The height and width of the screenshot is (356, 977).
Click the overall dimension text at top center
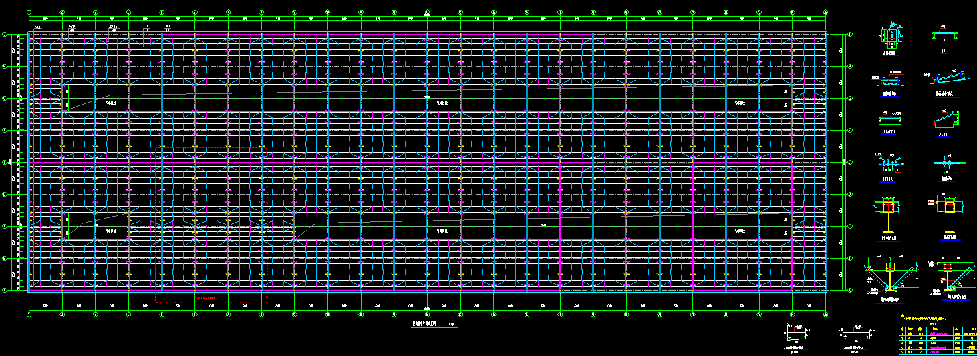(427, 10)
